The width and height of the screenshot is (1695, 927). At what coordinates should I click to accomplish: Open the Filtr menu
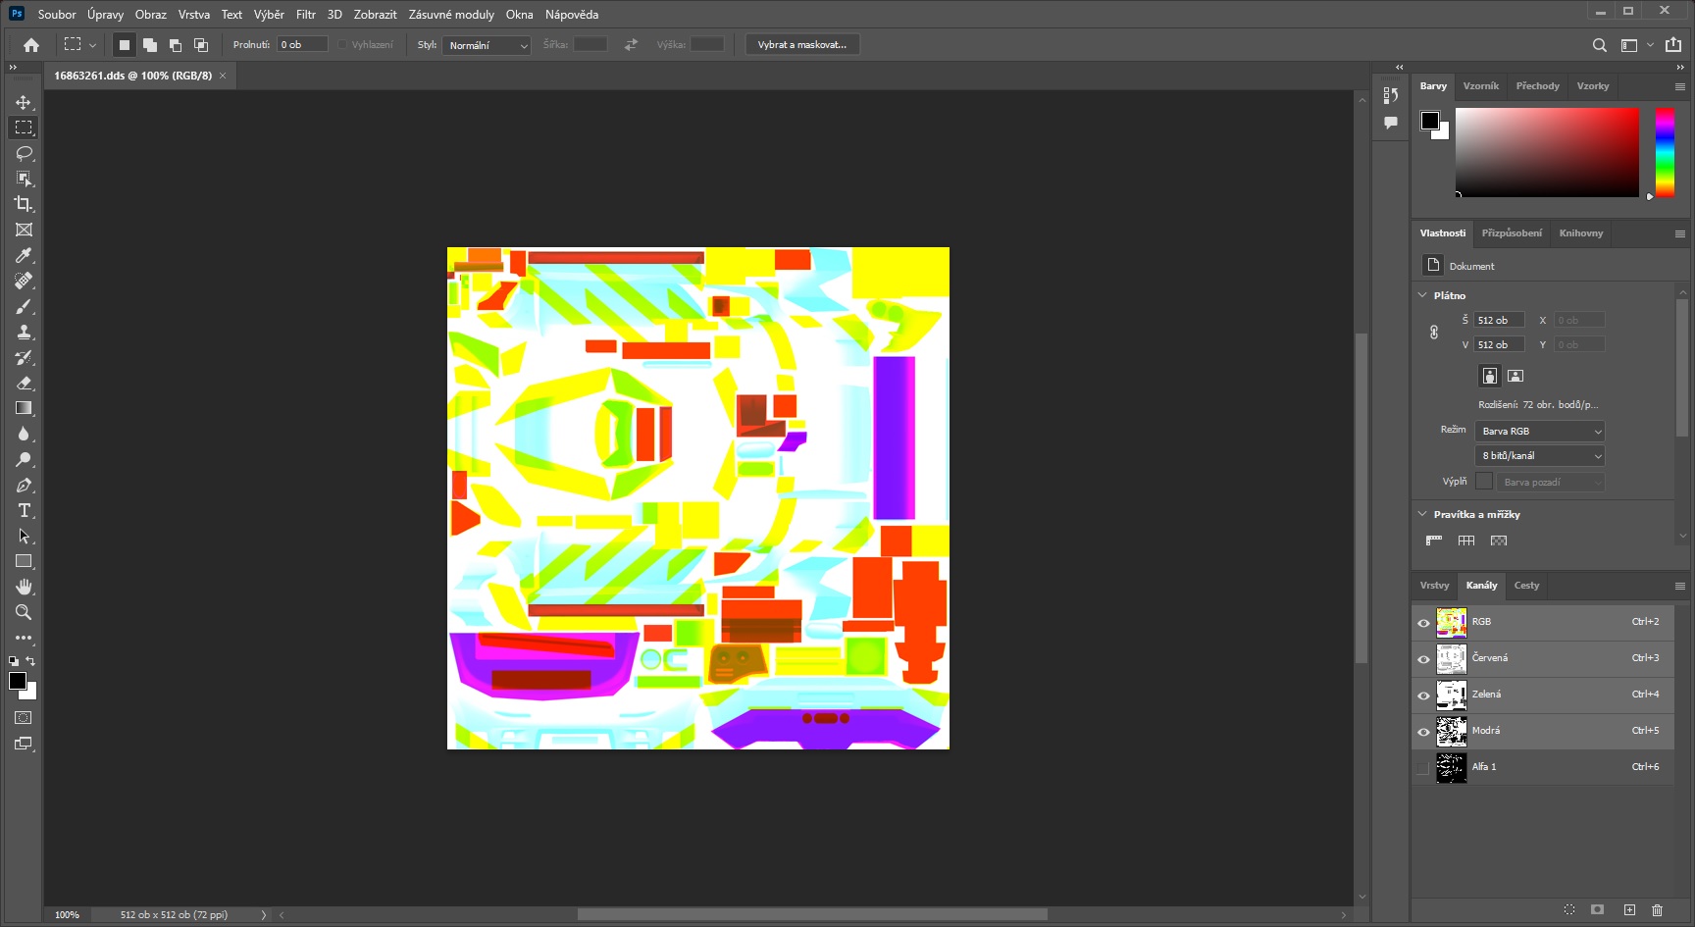click(306, 15)
